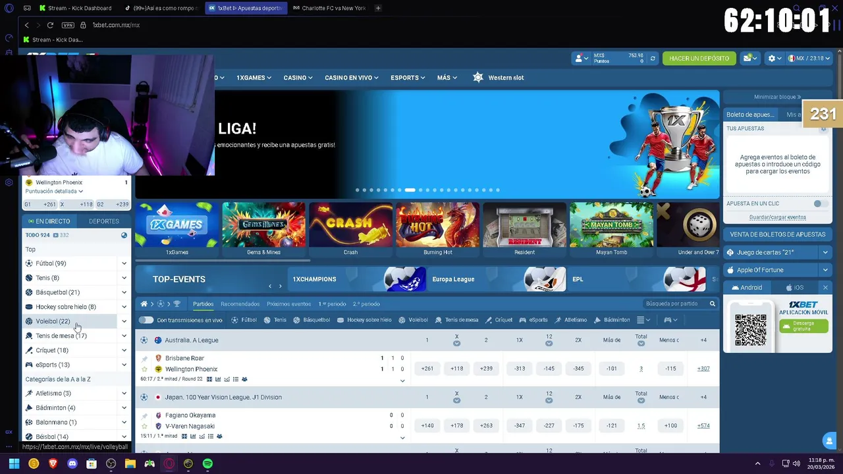Image resolution: width=843 pixels, height=474 pixels.
Task: Open +307 more markets link
Action: click(703, 369)
